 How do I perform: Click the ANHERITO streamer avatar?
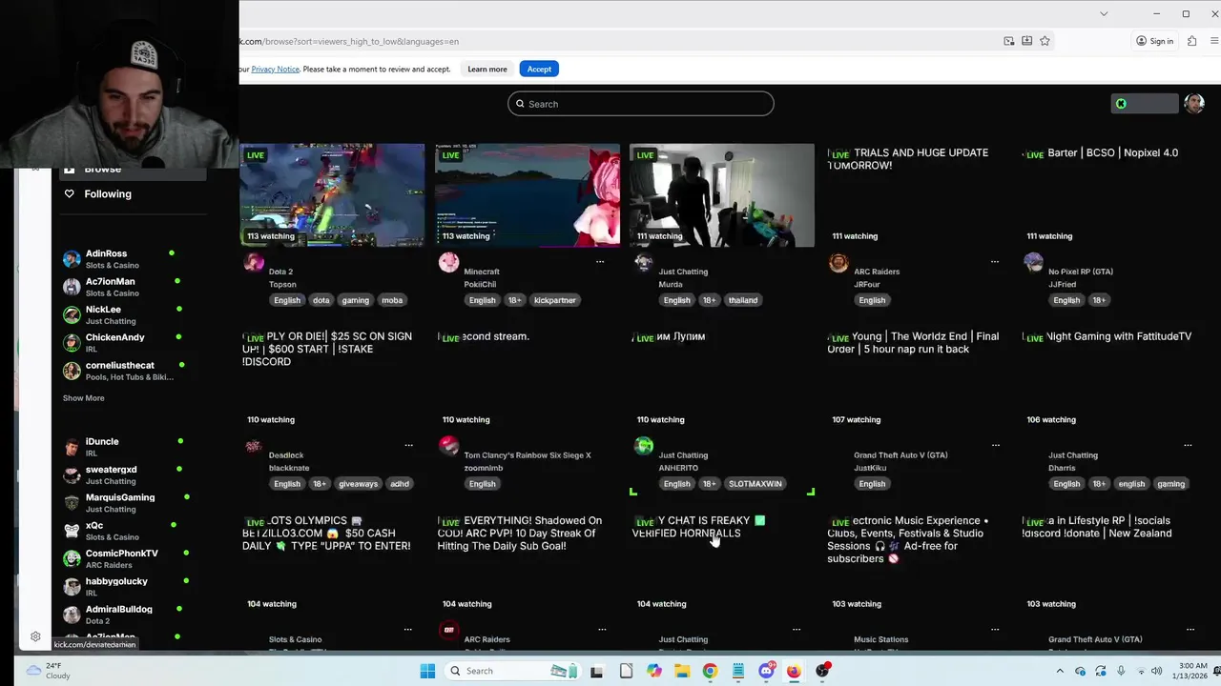click(x=644, y=446)
